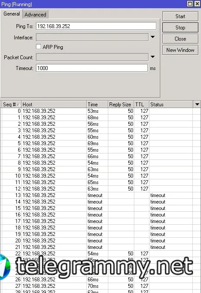
Task: Click the Interface input field
Action: [92, 37]
